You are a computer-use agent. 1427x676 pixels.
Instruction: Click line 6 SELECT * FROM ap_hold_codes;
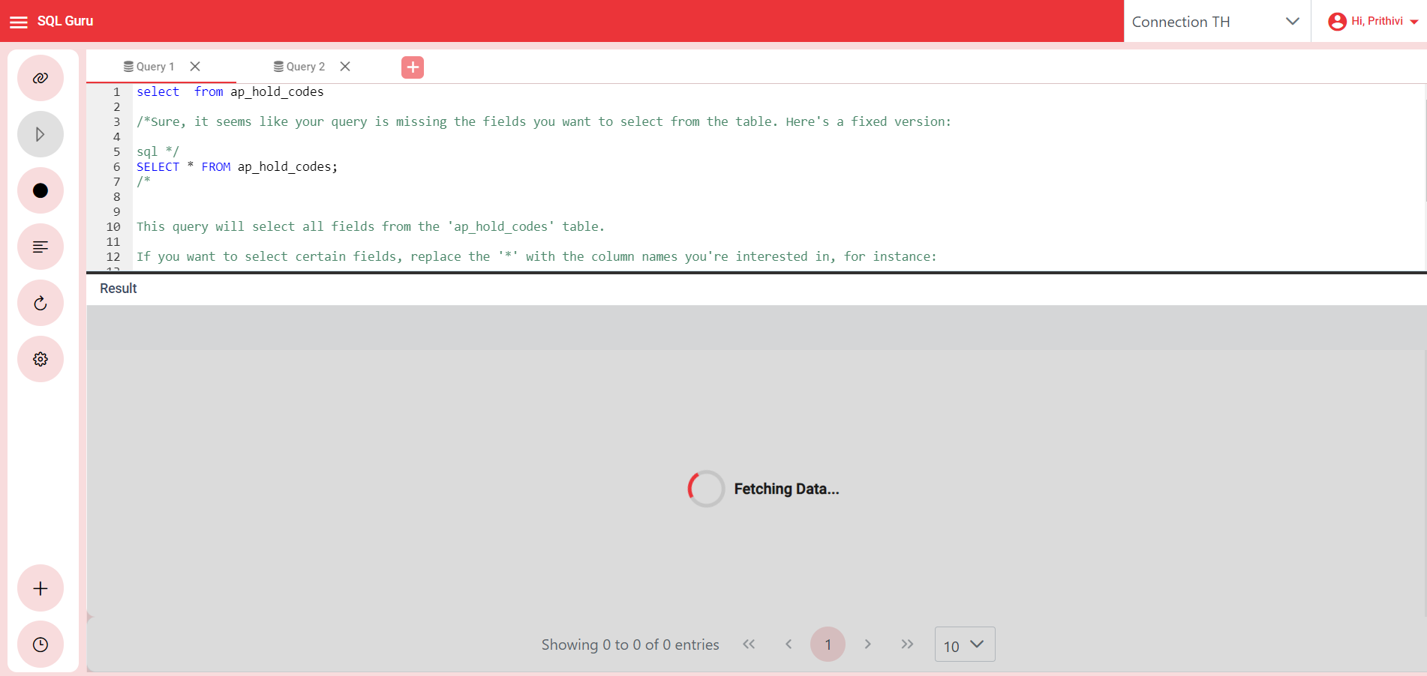click(x=237, y=166)
